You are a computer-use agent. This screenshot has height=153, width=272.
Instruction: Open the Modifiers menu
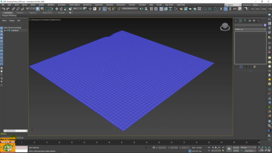coord(51,5)
